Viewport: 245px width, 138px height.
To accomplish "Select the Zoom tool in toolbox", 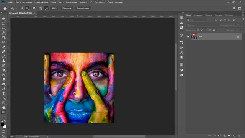I will (3, 112).
